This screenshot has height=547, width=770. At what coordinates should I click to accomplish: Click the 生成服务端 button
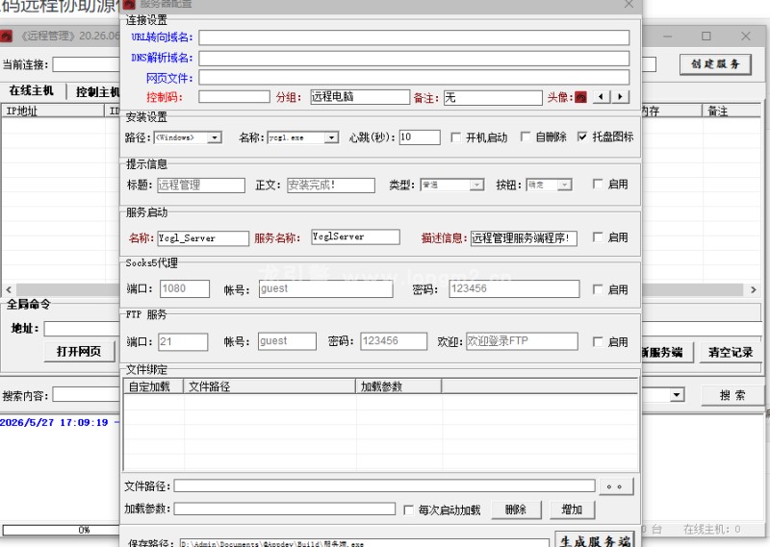coord(595,539)
